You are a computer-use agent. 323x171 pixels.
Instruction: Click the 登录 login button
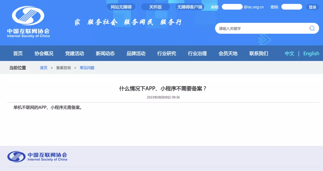tap(312, 7)
